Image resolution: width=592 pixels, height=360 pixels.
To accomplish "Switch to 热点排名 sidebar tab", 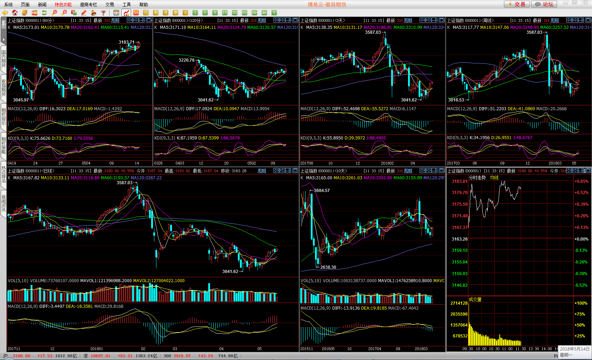I will tap(4, 174).
